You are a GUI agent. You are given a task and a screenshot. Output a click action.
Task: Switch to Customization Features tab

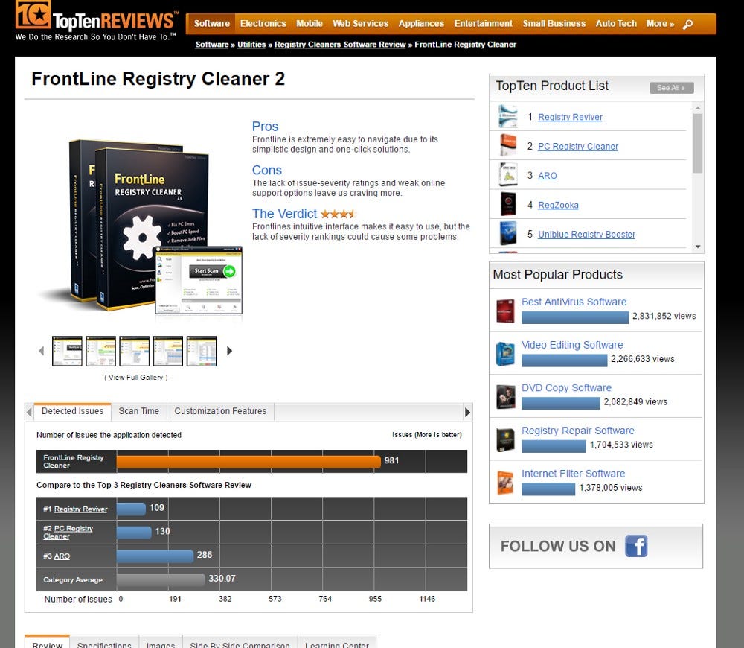pyautogui.click(x=220, y=411)
